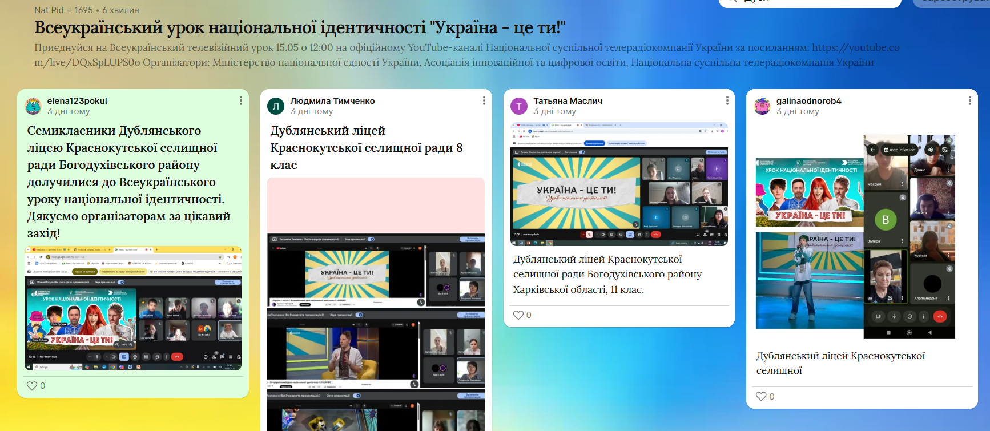The image size is (990, 431).
Task: Open Meet screenshot in Татьяна Маслич post
Action: [x=619, y=184]
